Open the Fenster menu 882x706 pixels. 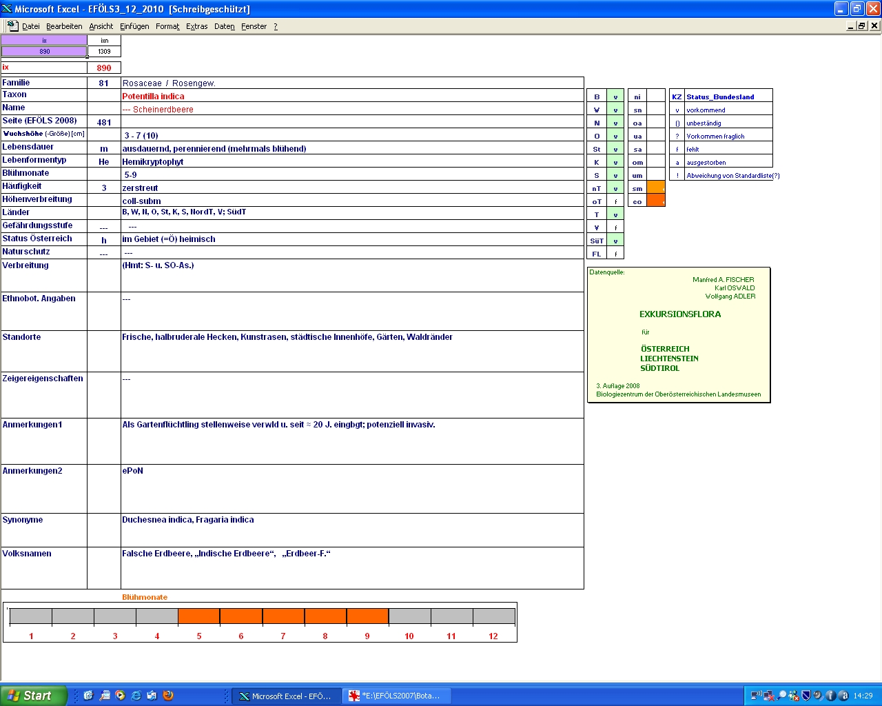coord(254,26)
